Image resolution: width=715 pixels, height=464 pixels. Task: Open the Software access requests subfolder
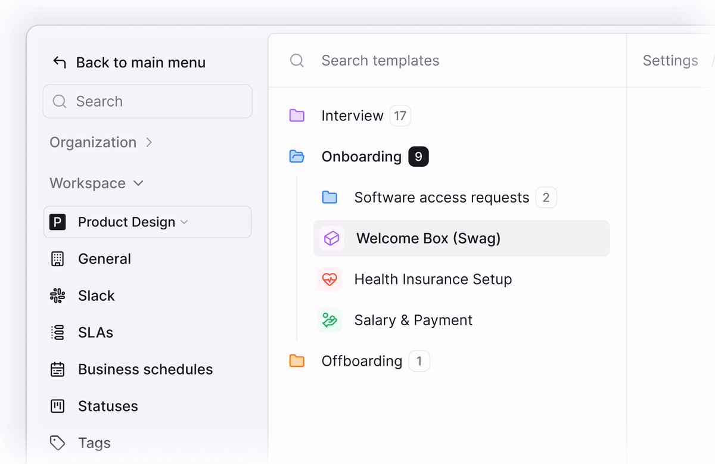[442, 198]
